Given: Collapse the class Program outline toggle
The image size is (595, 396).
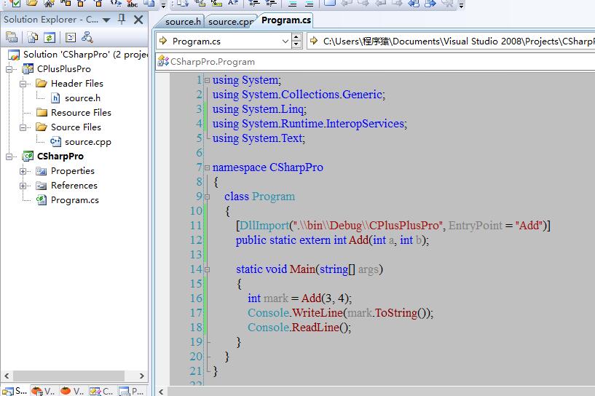Looking at the screenshot, I should click(207, 197).
